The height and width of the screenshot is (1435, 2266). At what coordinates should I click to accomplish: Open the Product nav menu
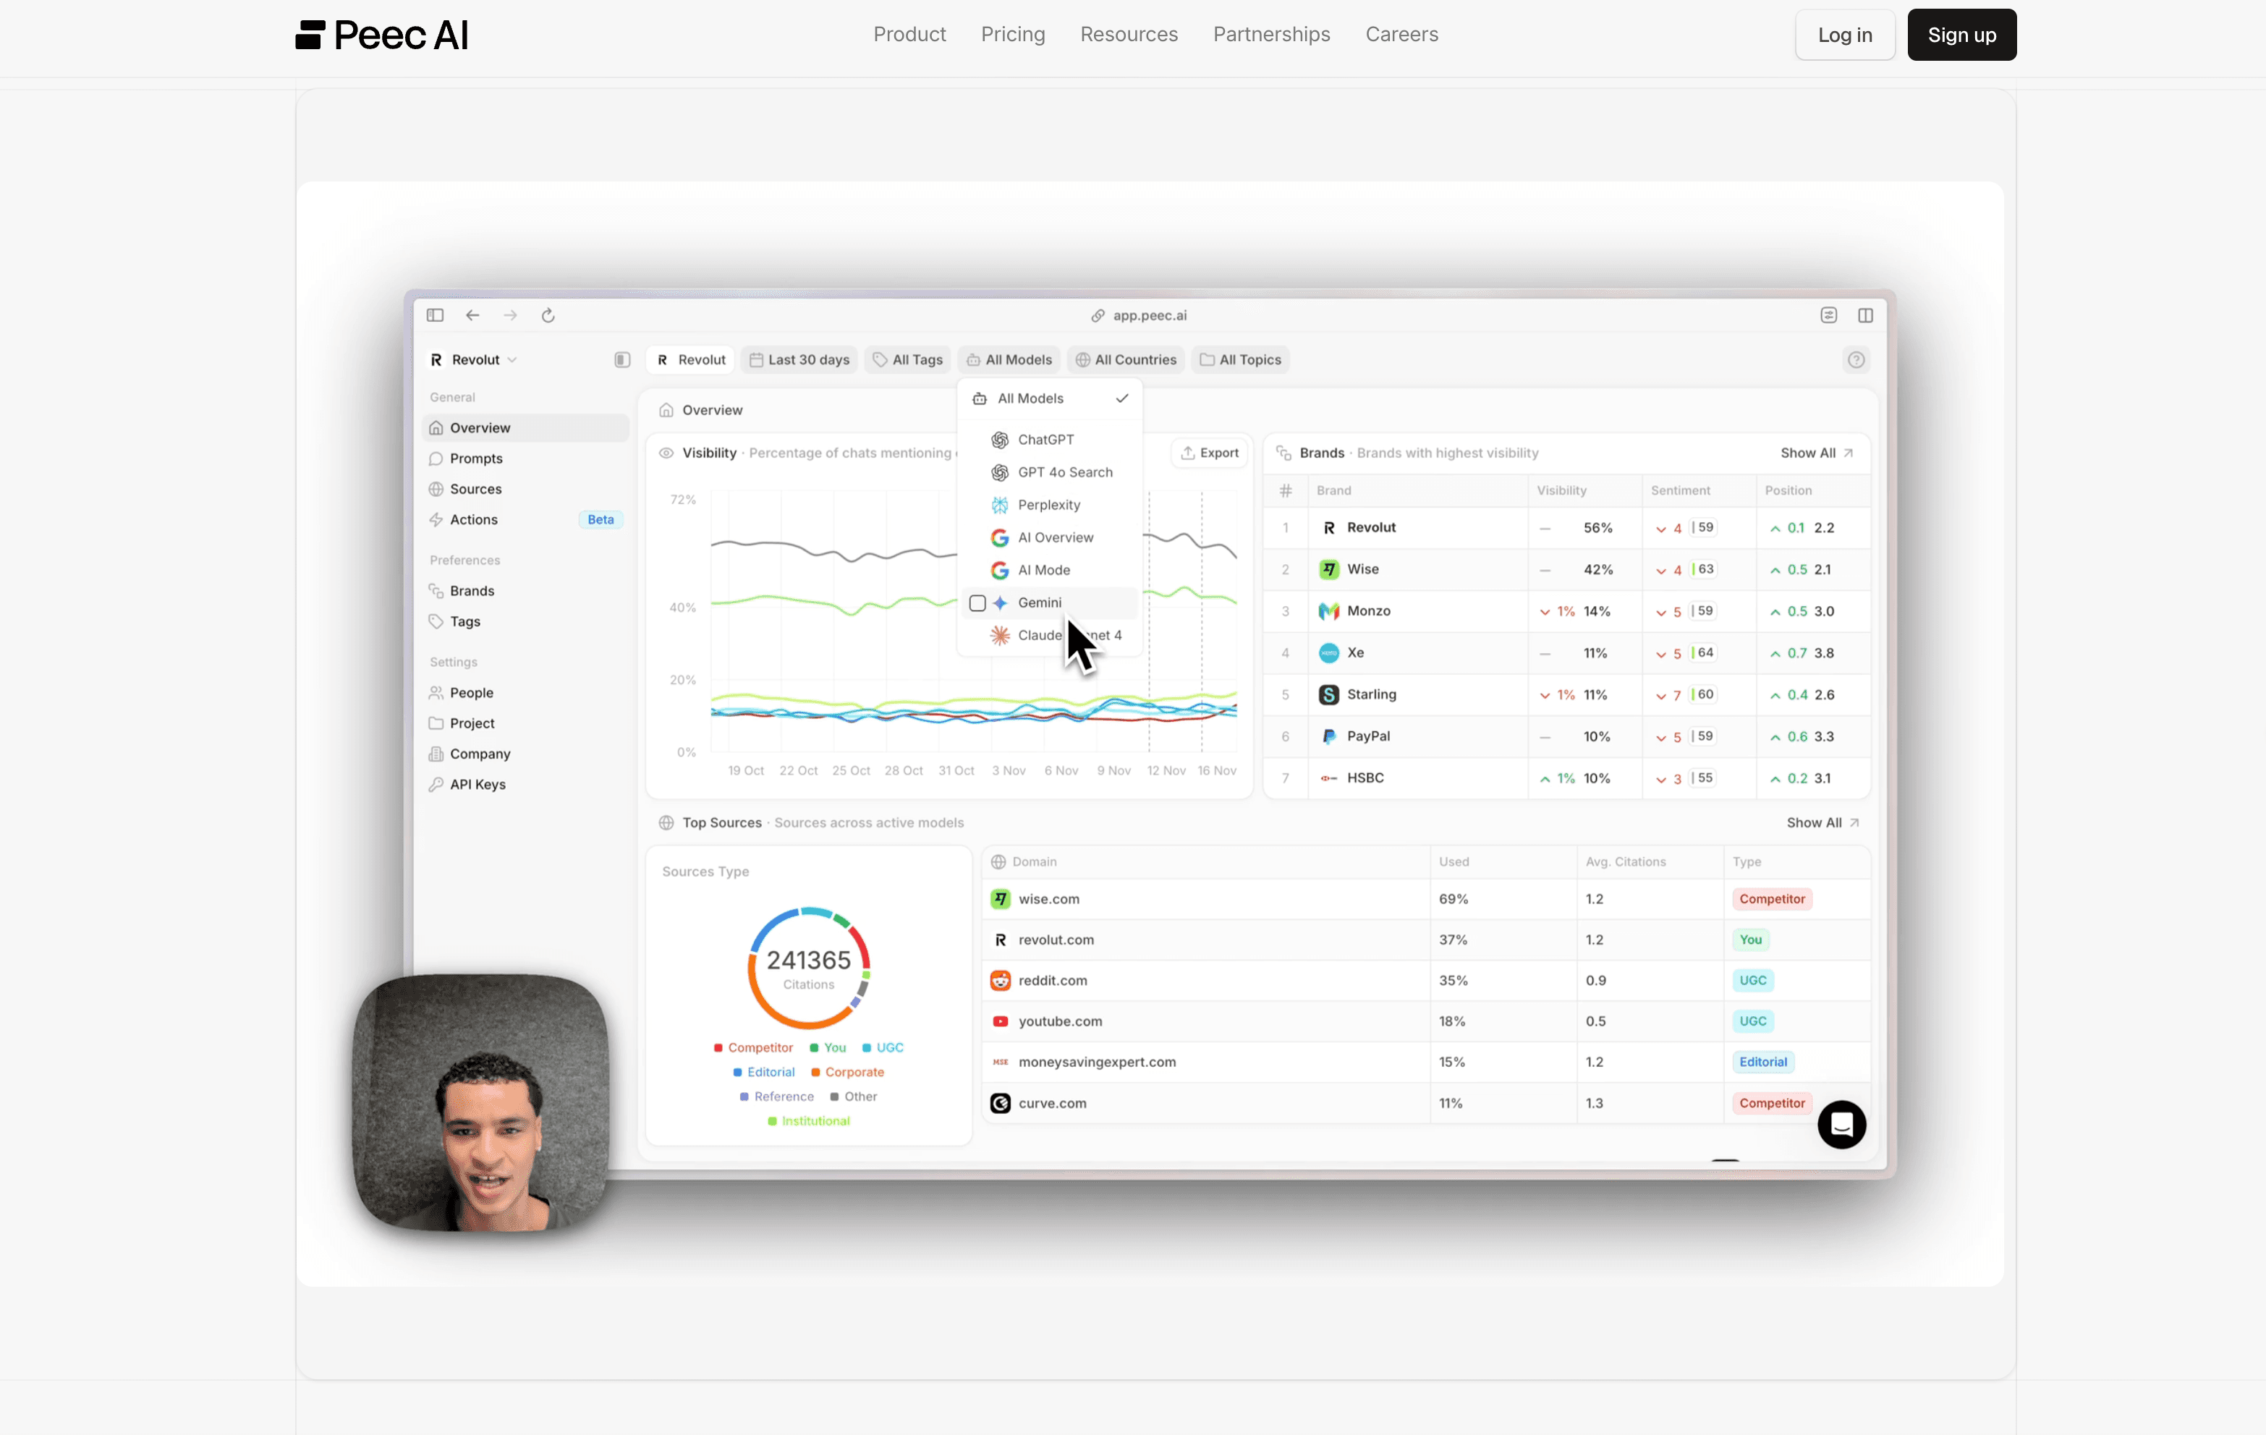[x=909, y=35]
